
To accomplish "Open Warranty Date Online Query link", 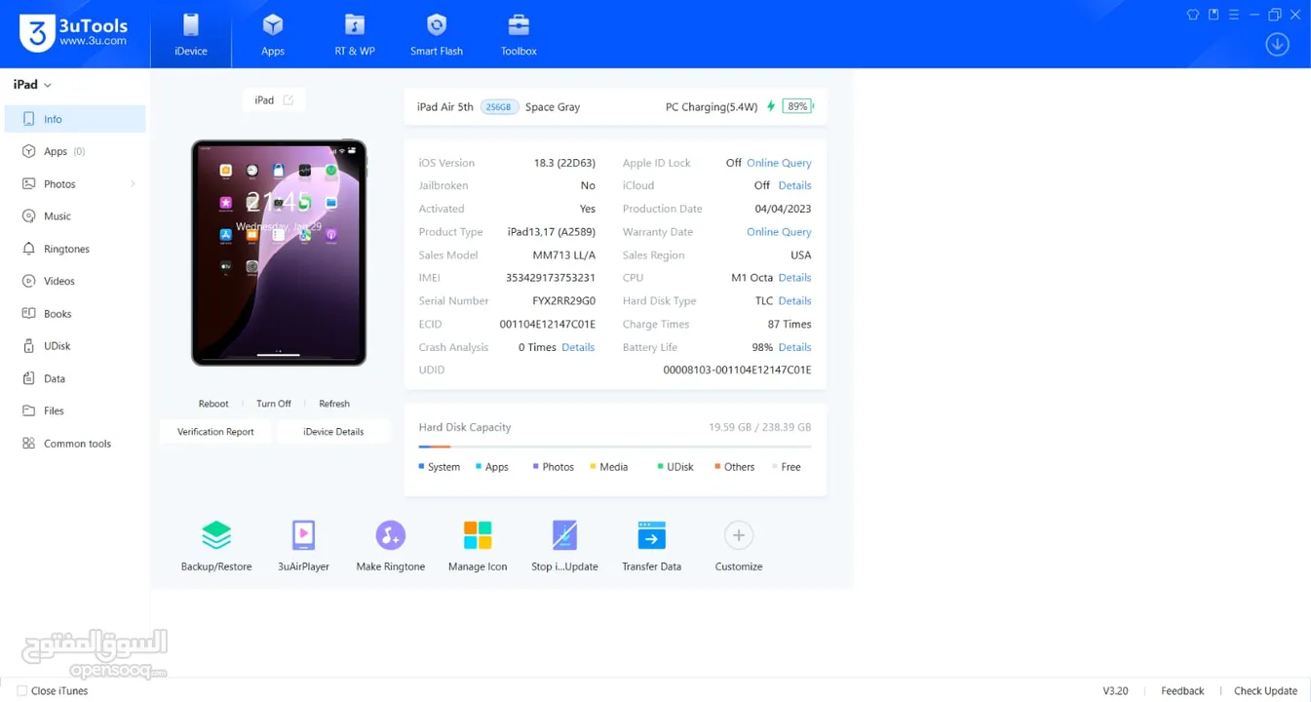I will pyautogui.click(x=779, y=232).
